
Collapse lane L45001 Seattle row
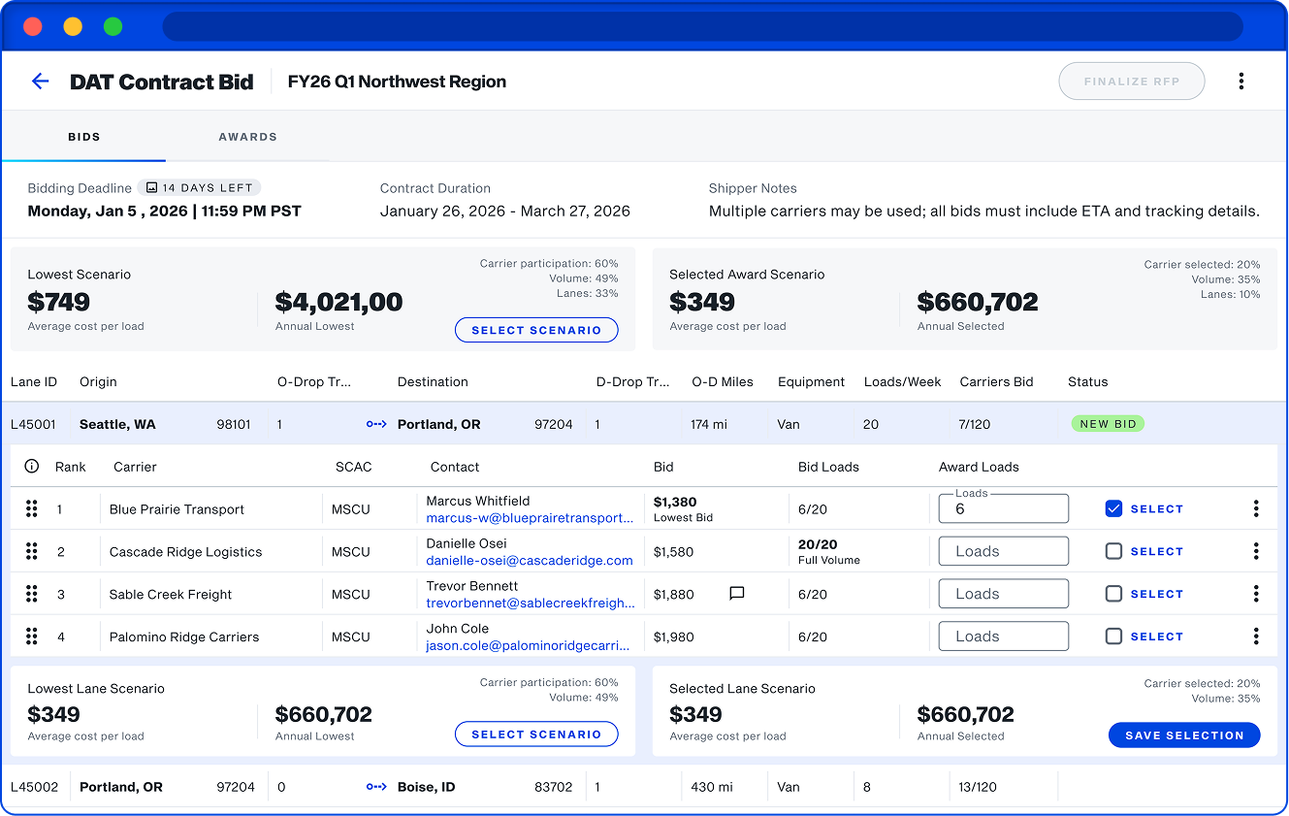(644, 424)
